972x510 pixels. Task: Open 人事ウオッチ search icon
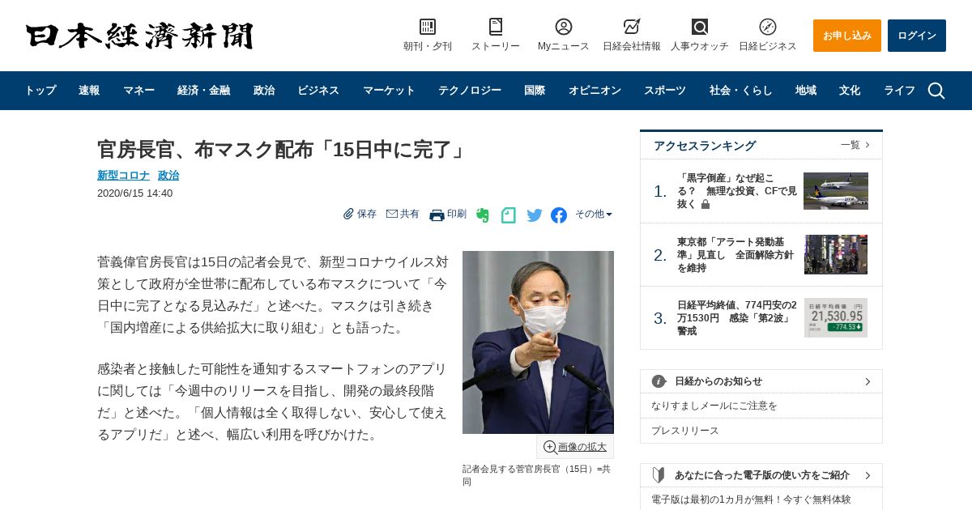pyautogui.click(x=700, y=27)
